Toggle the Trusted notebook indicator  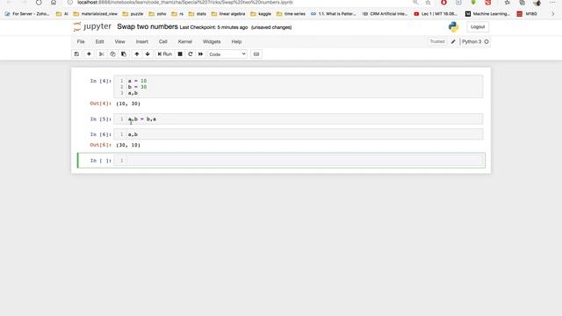437,41
